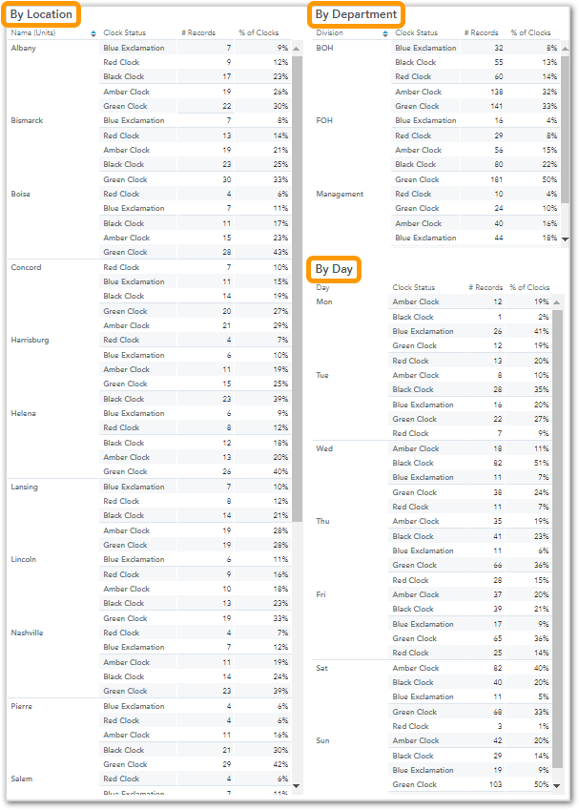Select the By Department title
The height and width of the screenshot is (810, 579).
(356, 14)
